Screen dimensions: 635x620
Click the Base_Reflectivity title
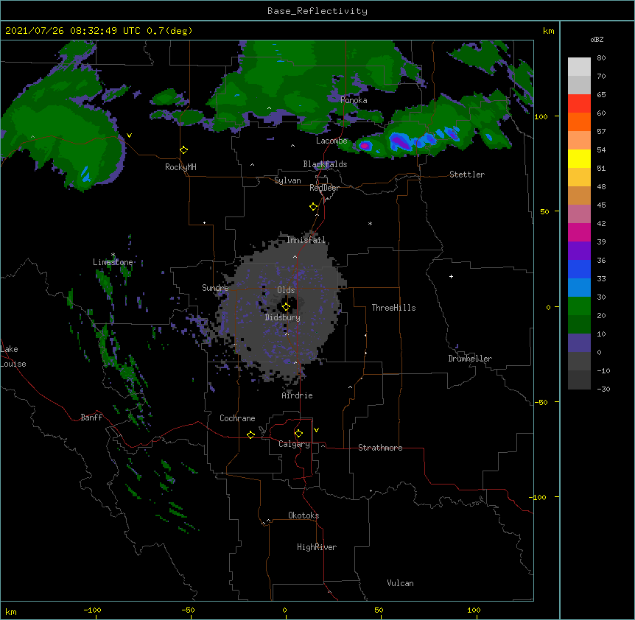(x=317, y=11)
